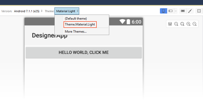The image size is (203, 100).
Task: Zoom out on the designer surface
Action: click(x=194, y=24)
